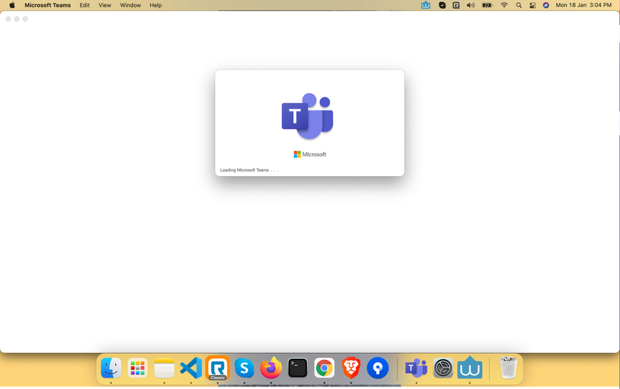Click the Wi-Fi status icon

click(x=504, y=5)
